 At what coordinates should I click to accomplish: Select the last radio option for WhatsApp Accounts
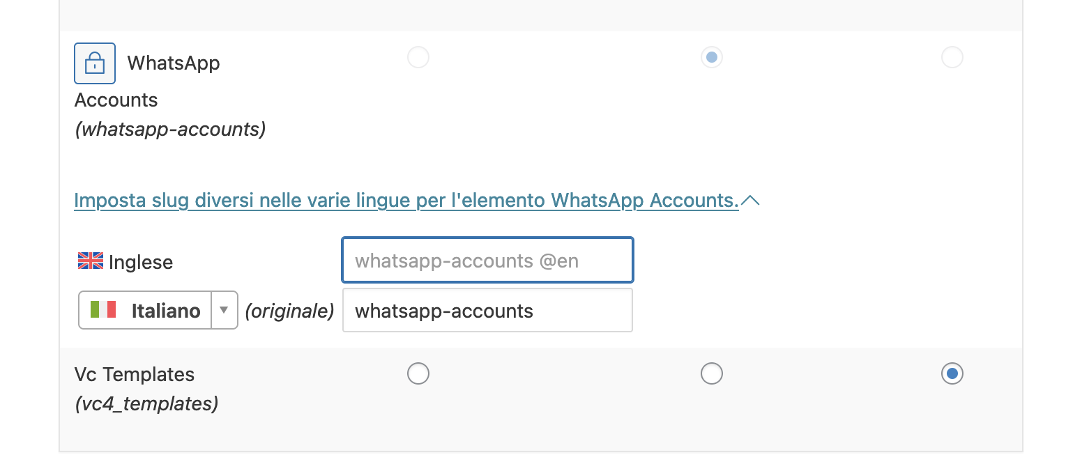952,57
